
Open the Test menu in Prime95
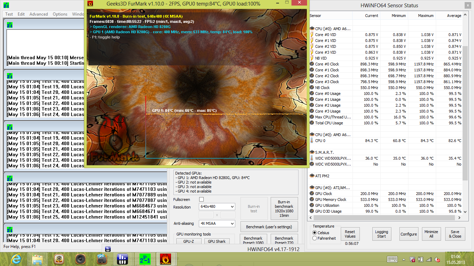(9, 14)
